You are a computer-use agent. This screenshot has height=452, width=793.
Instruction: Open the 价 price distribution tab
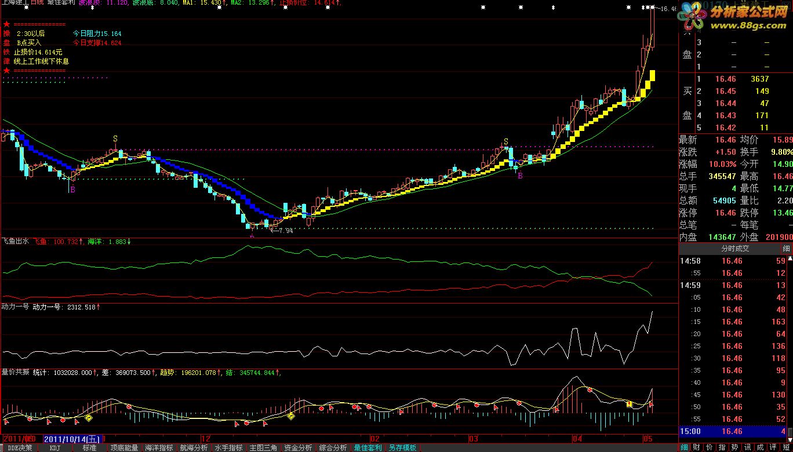tap(710, 447)
